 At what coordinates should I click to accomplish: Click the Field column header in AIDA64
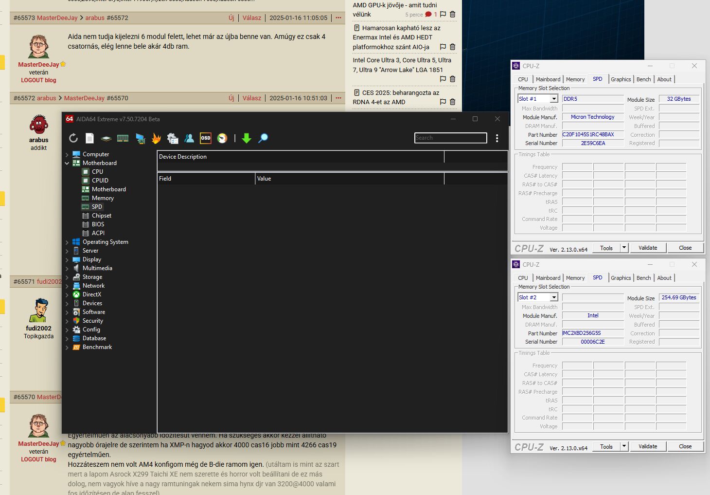pos(206,179)
